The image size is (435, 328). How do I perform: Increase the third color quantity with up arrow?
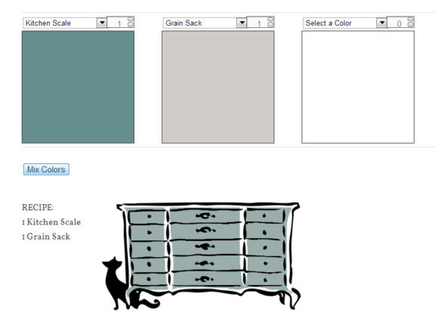411,20
